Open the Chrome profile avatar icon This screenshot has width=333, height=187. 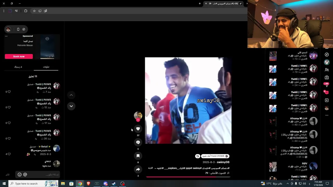pos(10,11)
